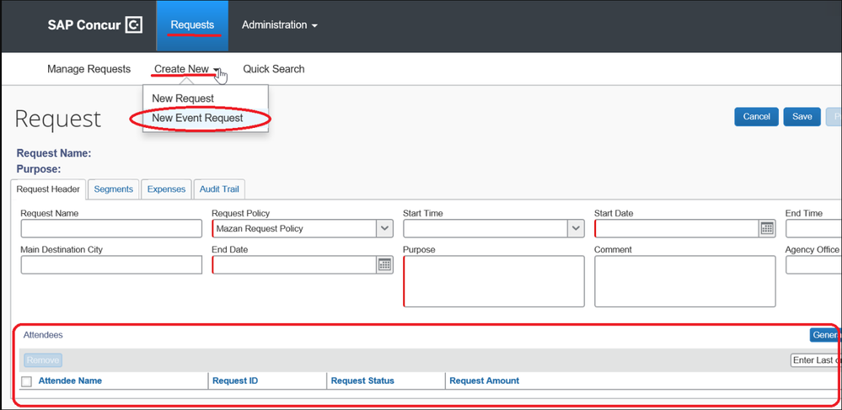
Task: Click the Attendees section heading
Action: coord(43,335)
